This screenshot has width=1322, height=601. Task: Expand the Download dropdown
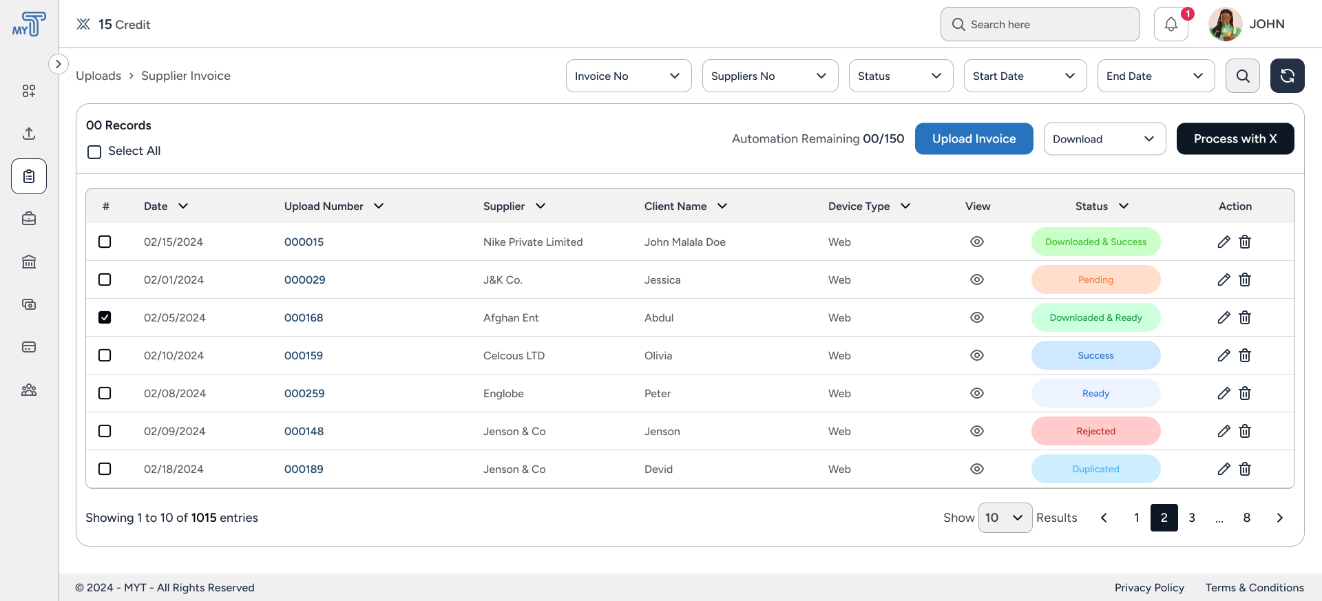(1104, 139)
